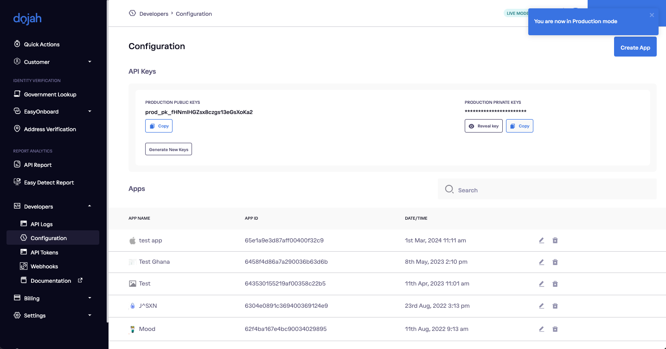
Task: Delete the test app with trash icon
Action: [555, 240]
